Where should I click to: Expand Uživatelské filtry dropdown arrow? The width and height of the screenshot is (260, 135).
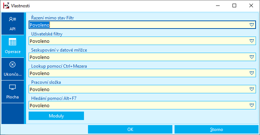[252, 41]
